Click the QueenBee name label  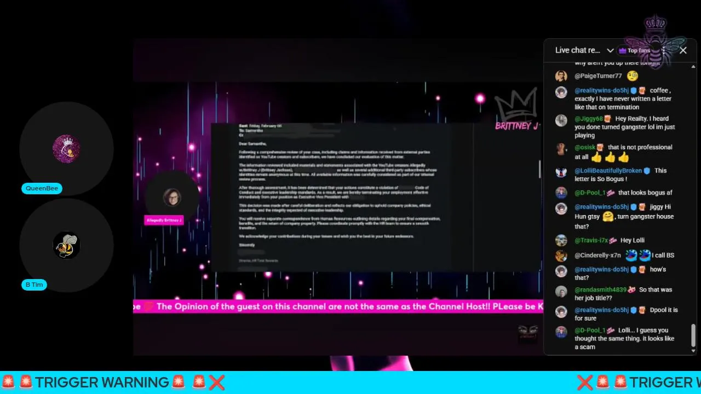click(42, 188)
